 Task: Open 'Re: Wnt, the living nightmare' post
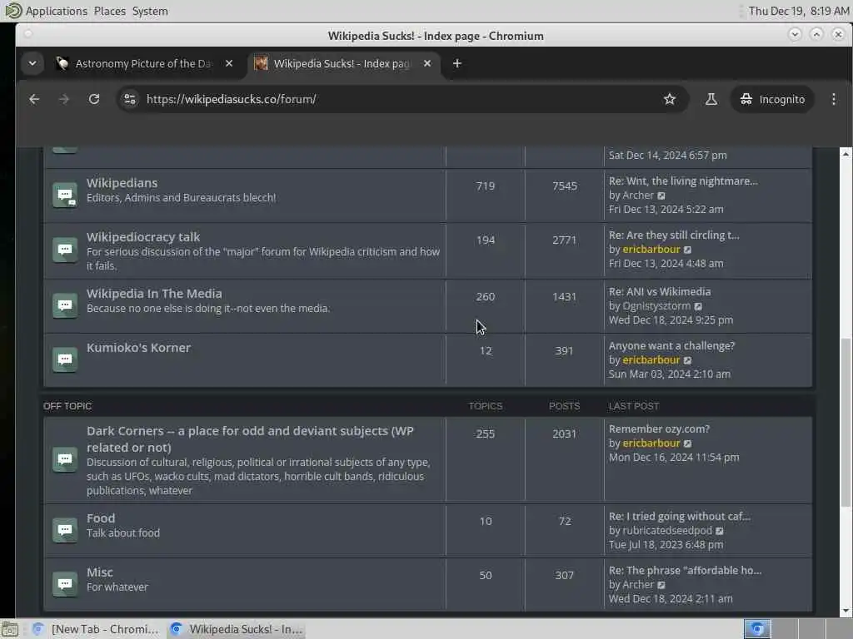tap(683, 181)
